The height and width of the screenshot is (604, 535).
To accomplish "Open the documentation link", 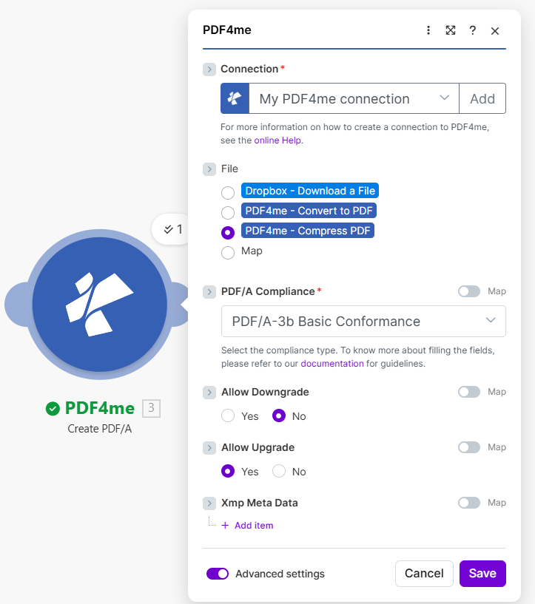I will click(332, 364).
